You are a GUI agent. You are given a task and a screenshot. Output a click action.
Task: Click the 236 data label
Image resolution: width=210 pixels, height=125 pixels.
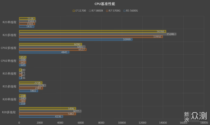(x=23, y=78)
